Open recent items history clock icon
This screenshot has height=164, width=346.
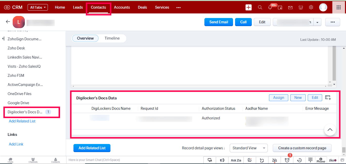coord(299,160)
